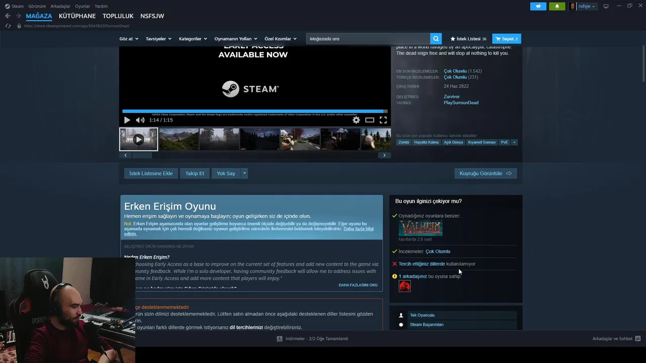This screenshot has height=363, width=646.
Task: Mute the trailer volume speaker icon
Action: click(140, 120)
